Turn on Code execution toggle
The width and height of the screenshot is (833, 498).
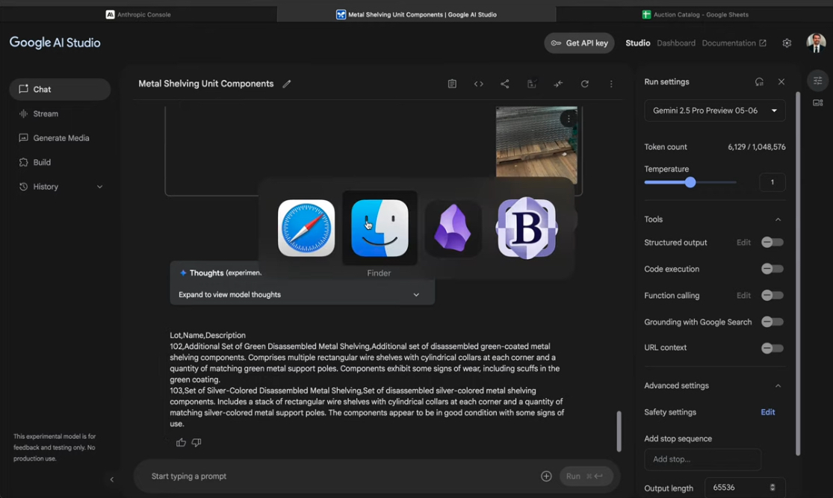click(772, 269)
